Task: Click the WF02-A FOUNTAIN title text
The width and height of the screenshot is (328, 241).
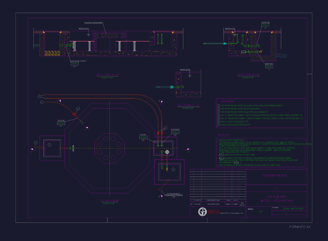Action: tap(276, 201)
